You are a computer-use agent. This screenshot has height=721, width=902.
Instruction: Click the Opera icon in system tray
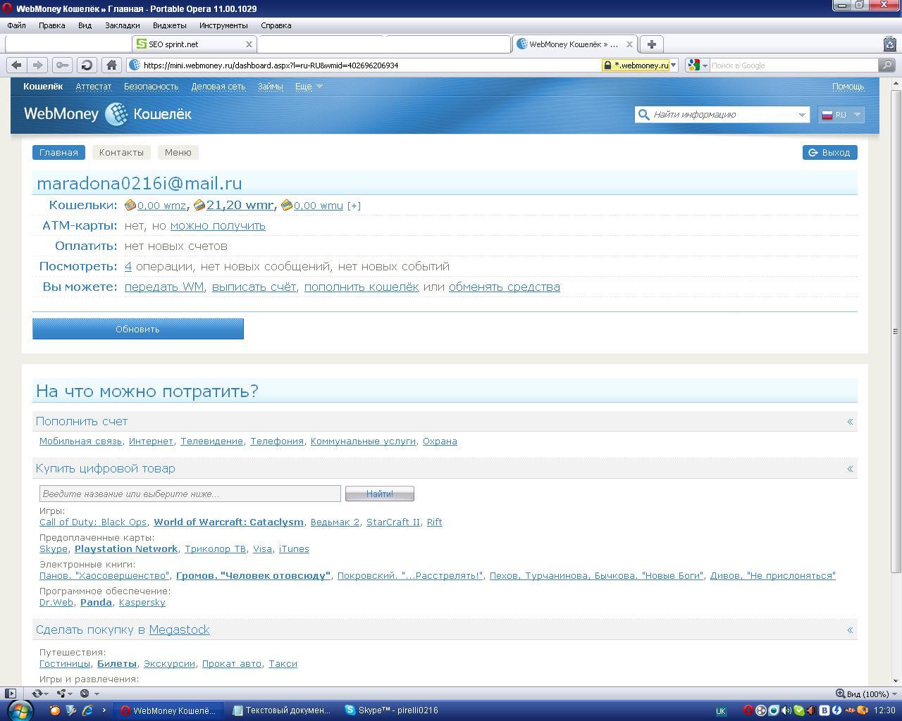coord(748,710)
